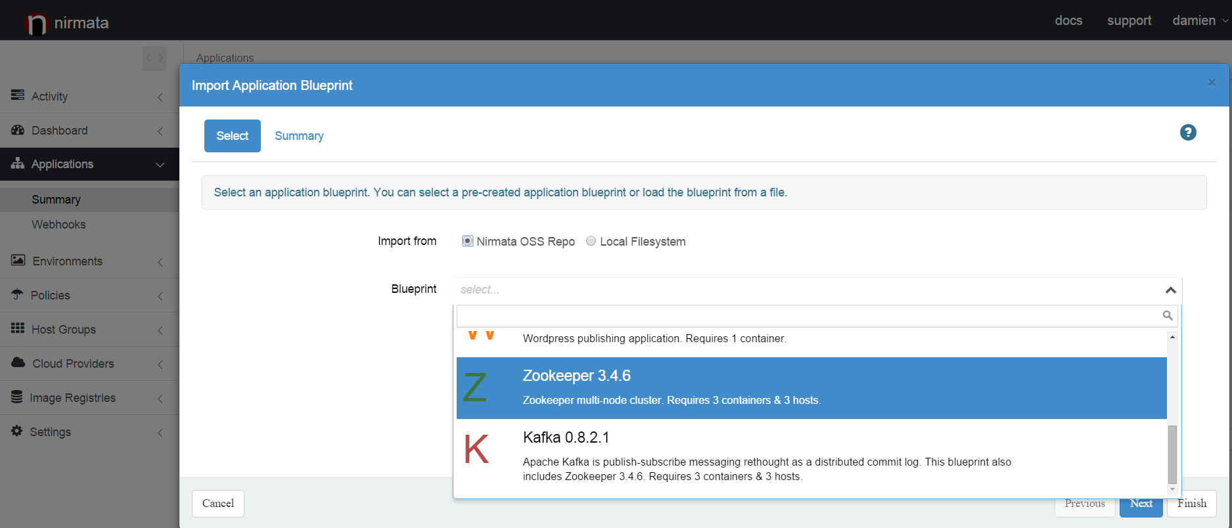The image size is (1232, 528).
Task: Click the Cloud Providers cloud icon
Action: 18,363
